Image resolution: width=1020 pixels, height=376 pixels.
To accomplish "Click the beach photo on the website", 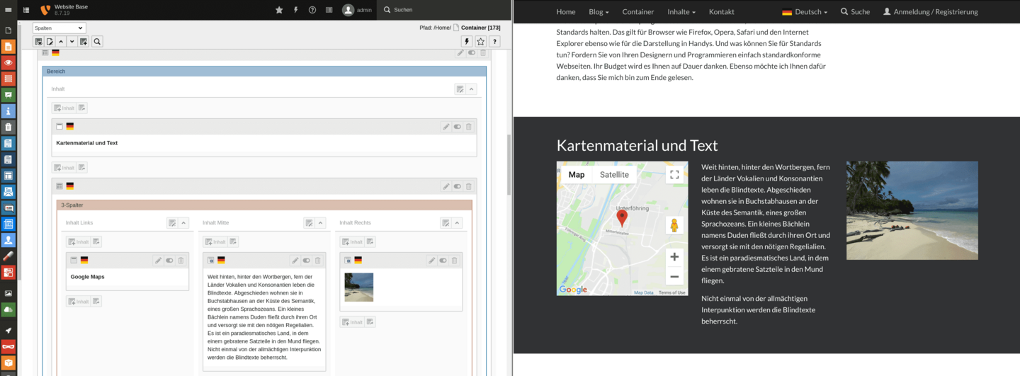I will point(912,210).
